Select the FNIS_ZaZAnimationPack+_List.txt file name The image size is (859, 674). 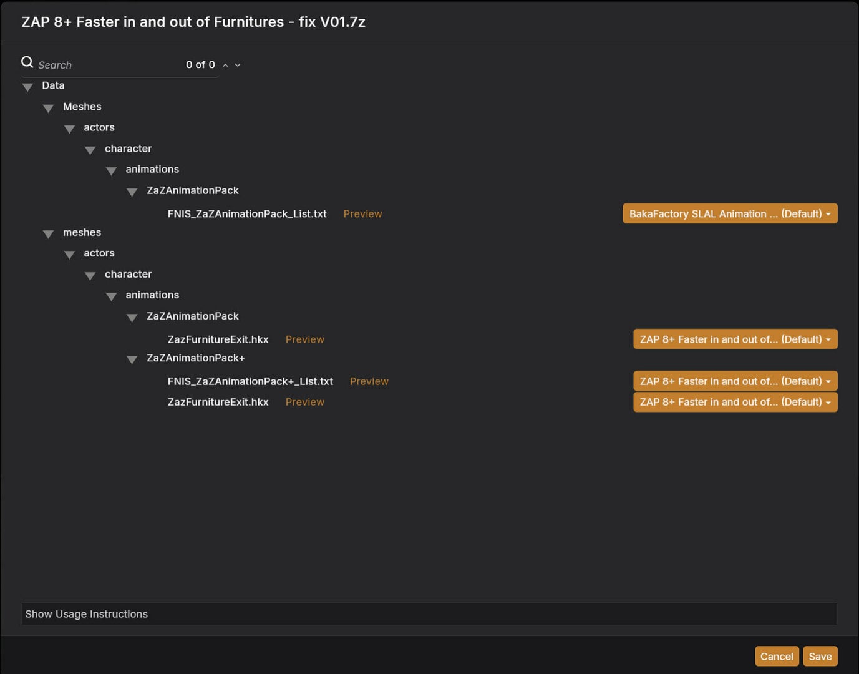point(250,381)
